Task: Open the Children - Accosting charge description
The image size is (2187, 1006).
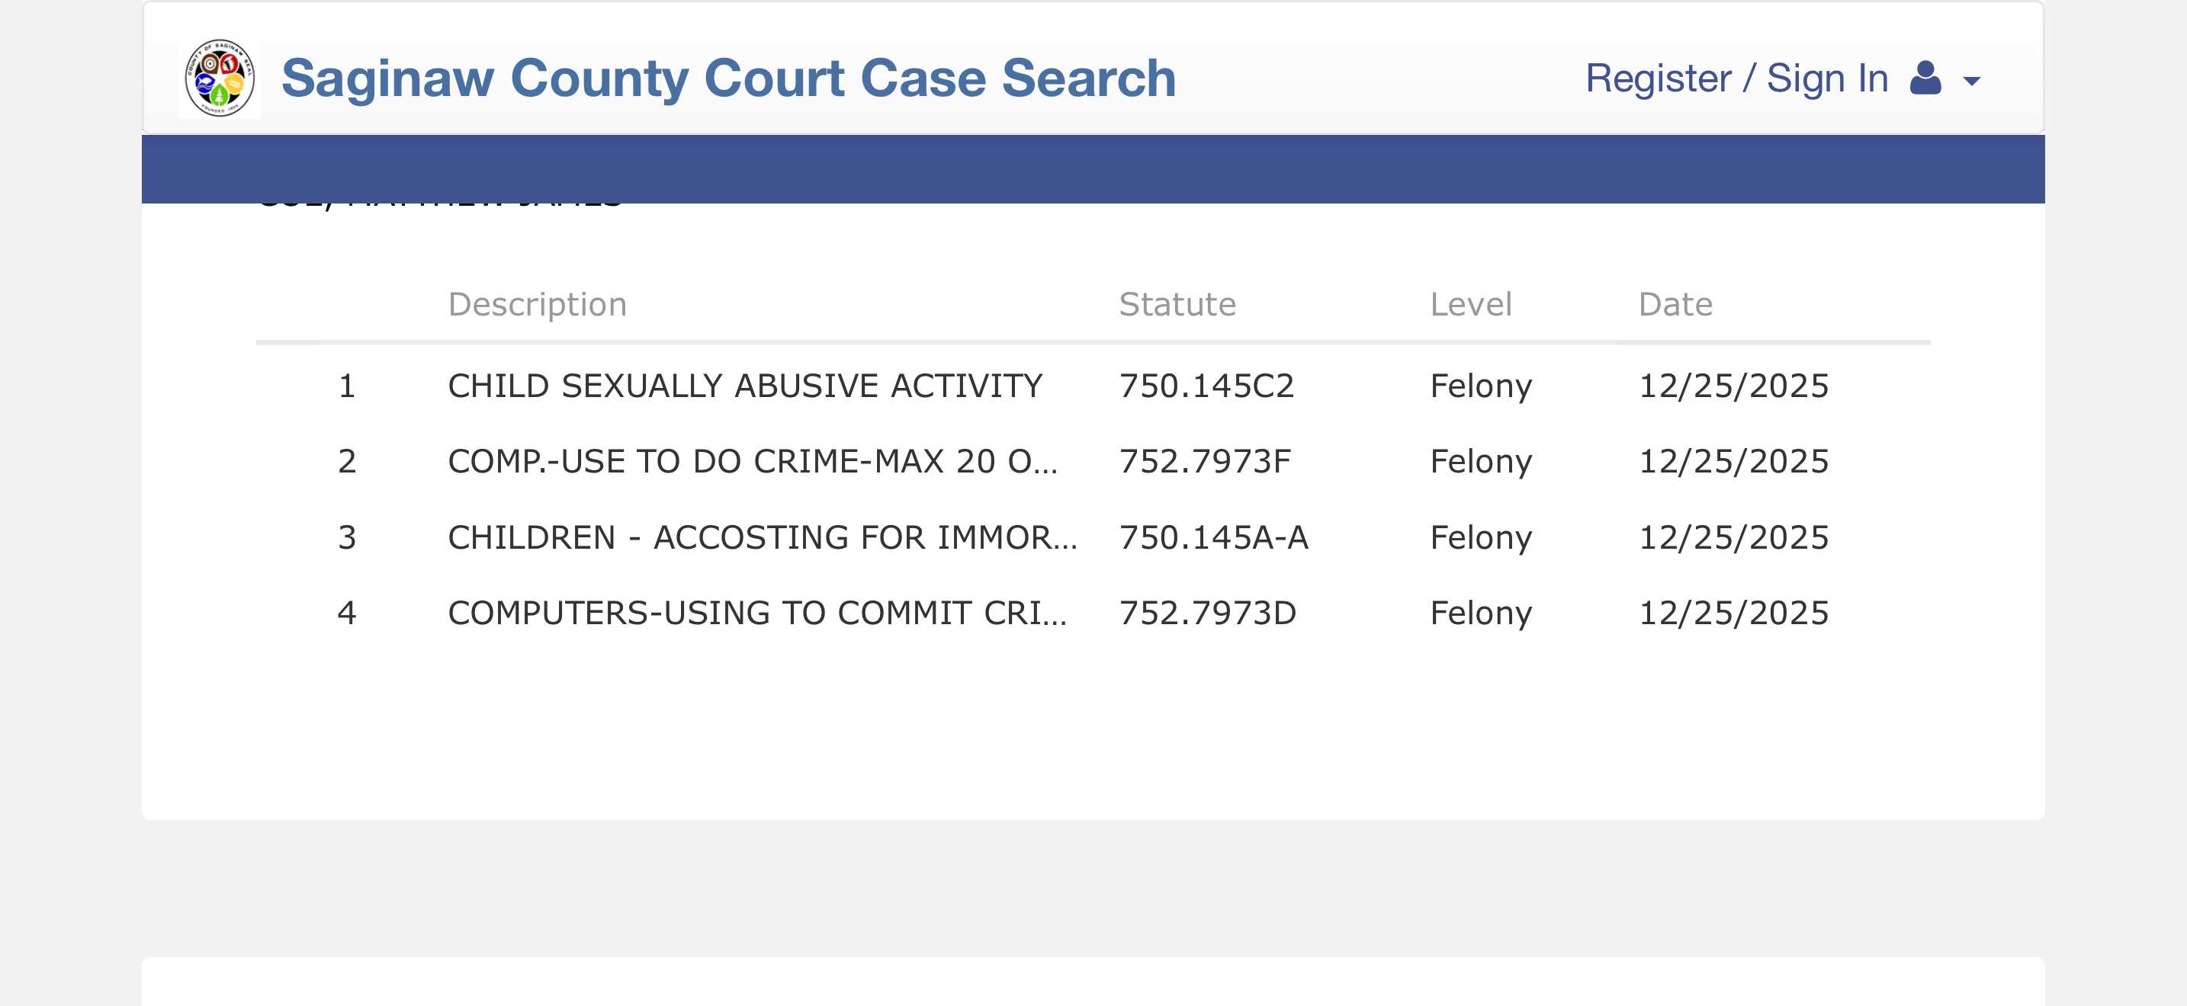Action: [x=762, y=538]
